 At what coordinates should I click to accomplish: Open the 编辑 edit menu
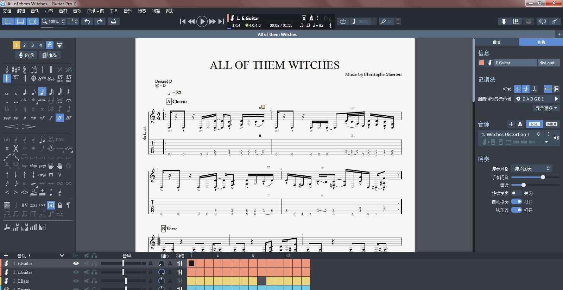(x=21, y=11)
